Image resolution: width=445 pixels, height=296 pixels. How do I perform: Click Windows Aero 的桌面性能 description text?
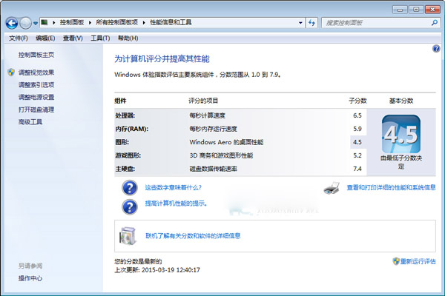pyautogui.click(x=226, y=142)
